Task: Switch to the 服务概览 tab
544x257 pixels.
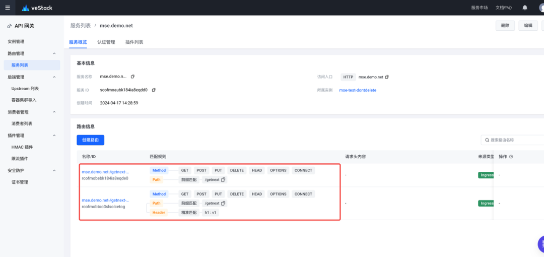Action: point(78,42)
